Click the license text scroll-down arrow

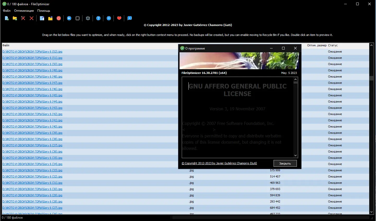point(295,155)
